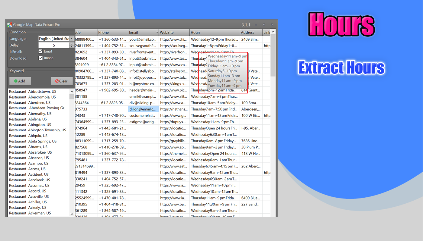
Task: Click the 100 W Eis... address cell
Action: [x=251, y=115]
